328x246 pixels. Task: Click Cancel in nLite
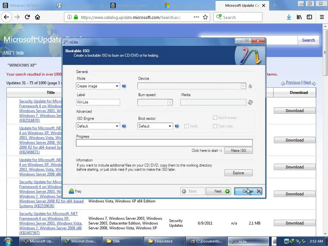pyautogui.click(x=248, y=191)
